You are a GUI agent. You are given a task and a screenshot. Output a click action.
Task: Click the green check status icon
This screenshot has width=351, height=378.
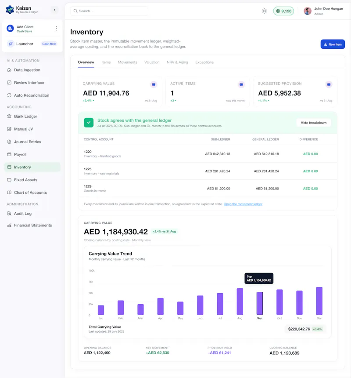pyautogui.click(x=89, y=123)
